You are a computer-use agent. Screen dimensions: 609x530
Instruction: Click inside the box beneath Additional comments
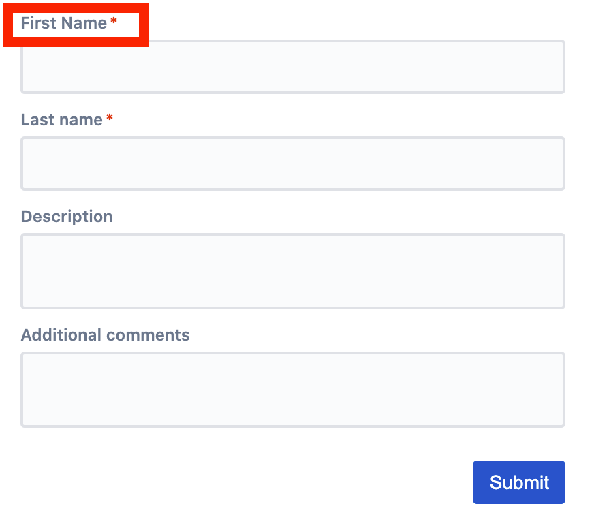point(293,390)
